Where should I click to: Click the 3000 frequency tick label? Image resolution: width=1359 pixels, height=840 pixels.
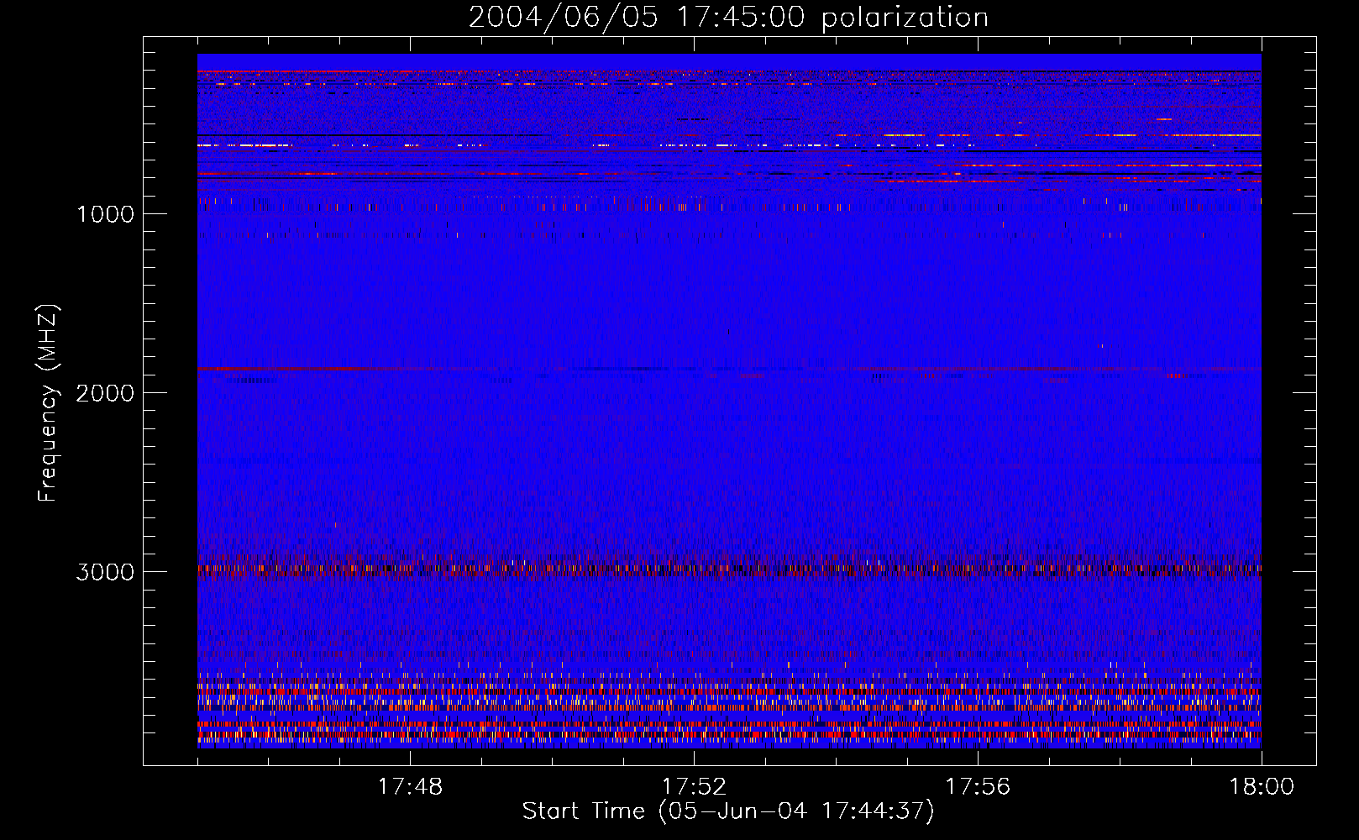point(106,572)
